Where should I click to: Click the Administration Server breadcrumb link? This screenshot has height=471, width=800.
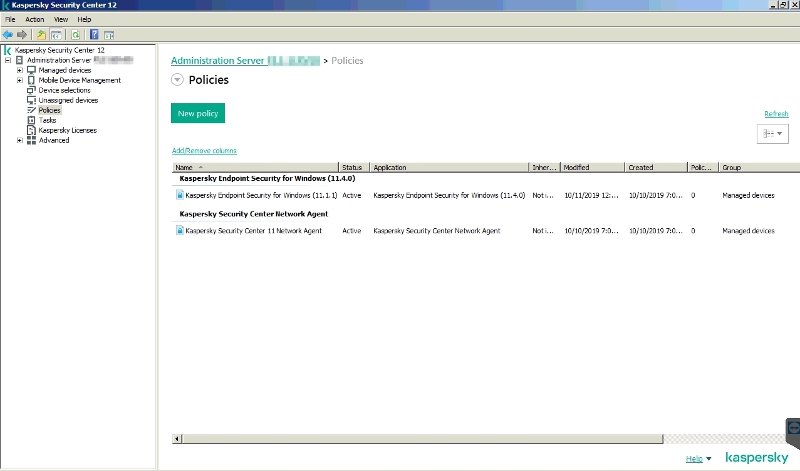[x=246, y=61]
